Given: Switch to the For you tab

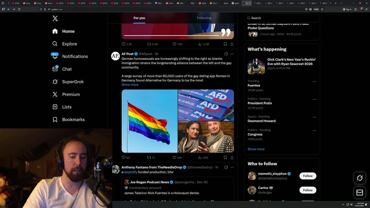Looking at the screenshot, I should [x=139, y=18].
